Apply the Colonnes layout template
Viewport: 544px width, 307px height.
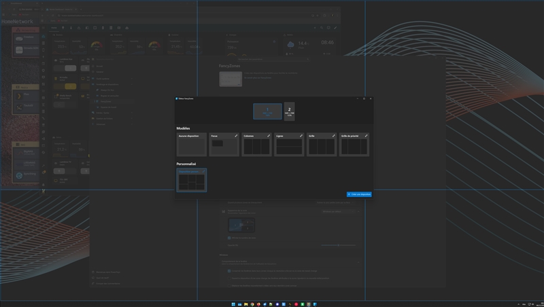(256, 147)
